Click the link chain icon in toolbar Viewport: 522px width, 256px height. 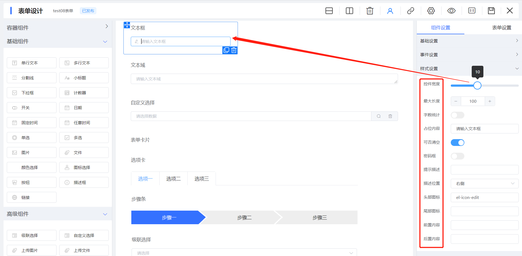[411, 11]
